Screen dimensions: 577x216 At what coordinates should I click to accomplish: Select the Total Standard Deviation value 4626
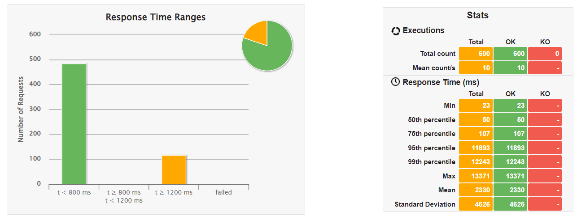[476, 204]
